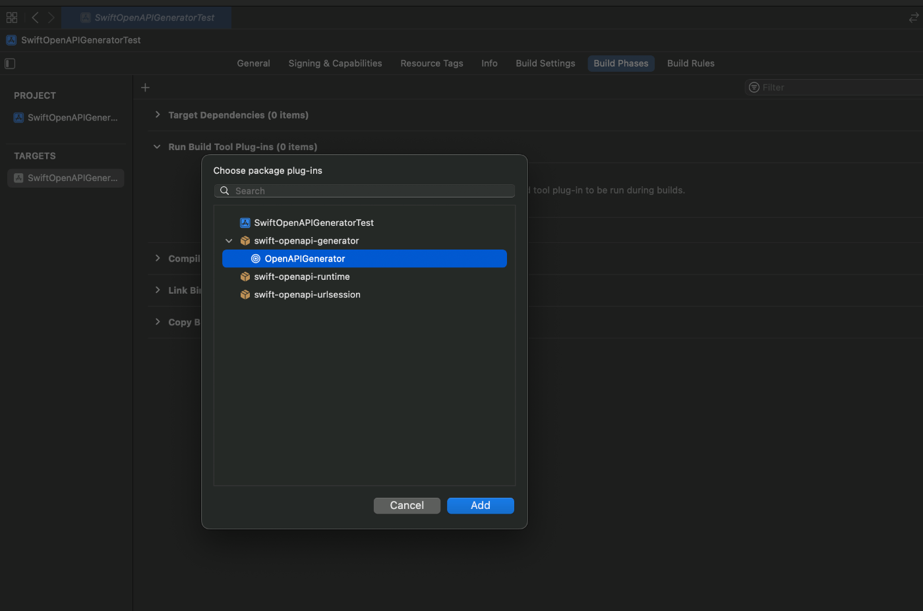
Task: Select the swift-openapi-runtime package name
Action: tap(302, 277)
